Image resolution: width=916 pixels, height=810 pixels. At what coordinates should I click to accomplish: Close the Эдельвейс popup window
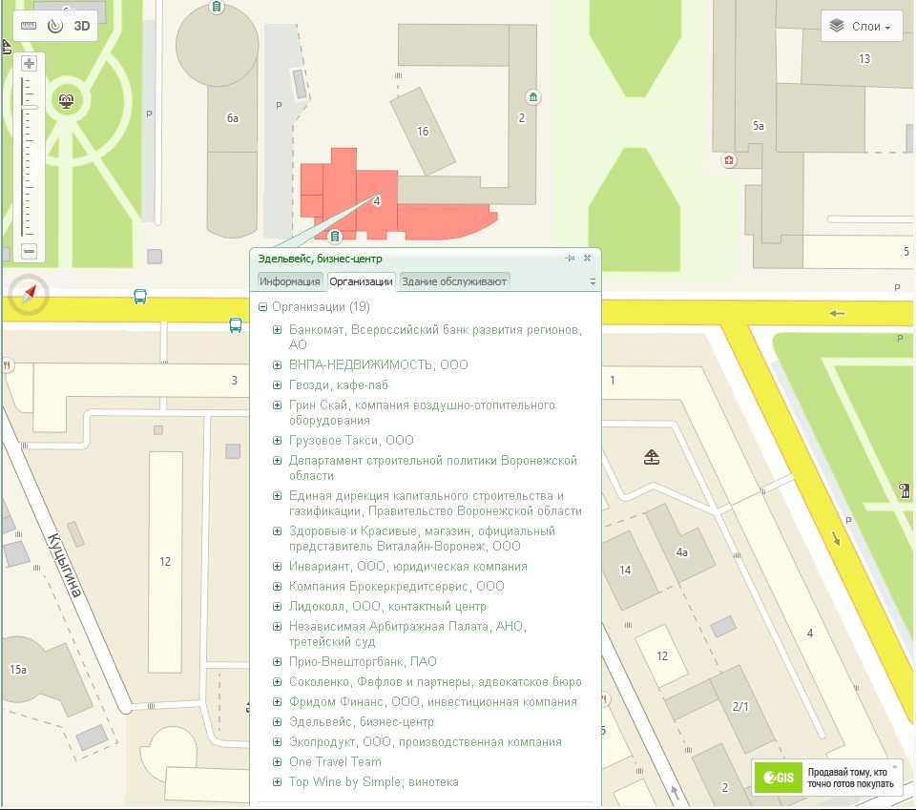587,259
